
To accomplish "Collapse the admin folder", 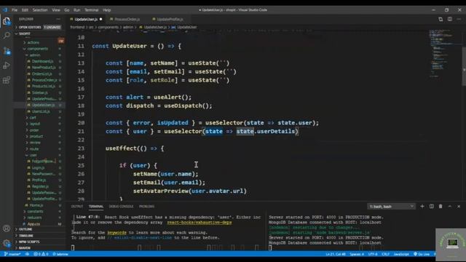I will 34,55.
